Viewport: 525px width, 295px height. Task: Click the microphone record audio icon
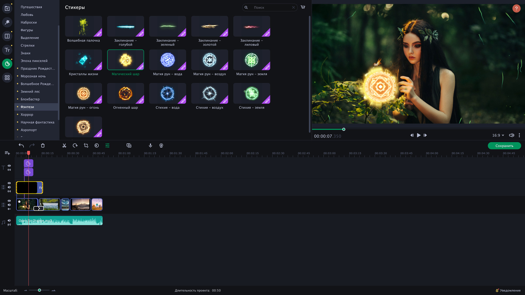pos(150,146)
